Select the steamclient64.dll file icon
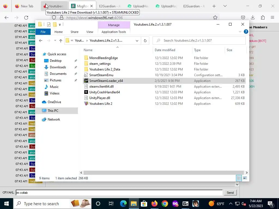The height and width of the screenshot is (209, 279). 86,86
